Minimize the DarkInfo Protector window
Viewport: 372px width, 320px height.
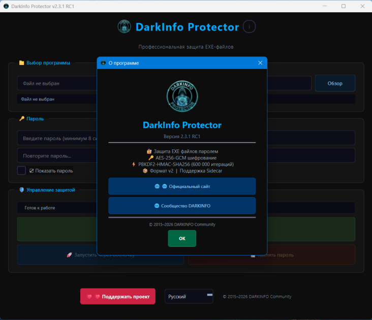click(325, 6)
